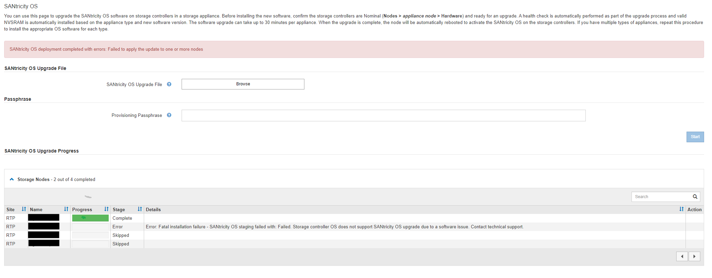
Task: Click the Action column header
Action: tap(694, 209)
